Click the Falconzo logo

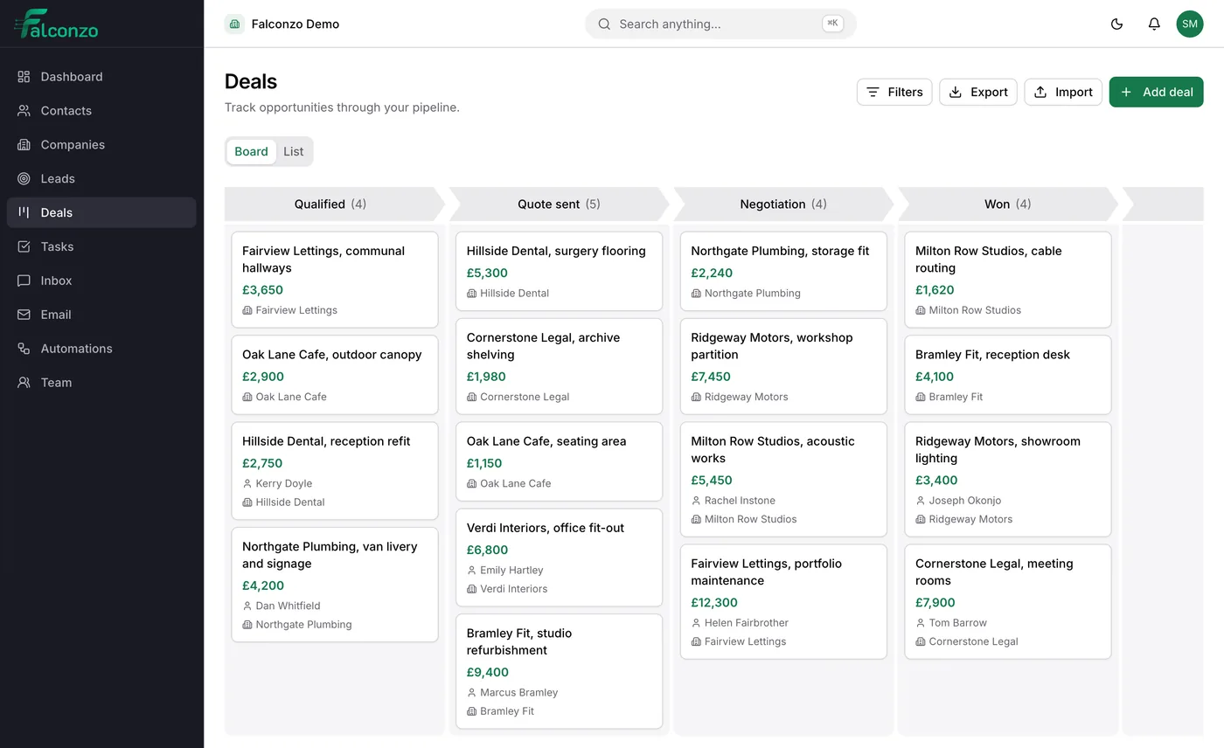coord(57,24)
